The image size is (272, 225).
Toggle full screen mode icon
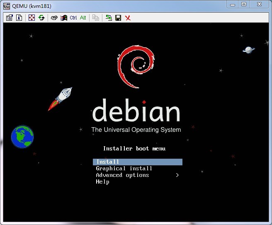32,17
